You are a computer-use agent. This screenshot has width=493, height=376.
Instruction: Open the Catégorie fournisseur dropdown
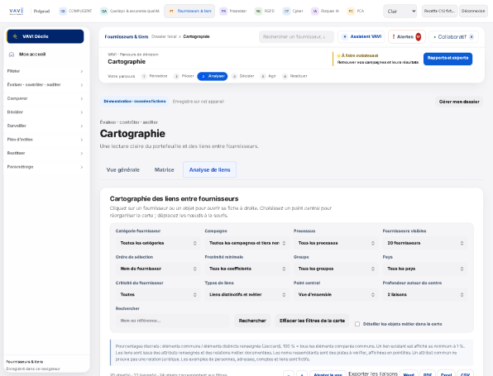click(158, 243)
